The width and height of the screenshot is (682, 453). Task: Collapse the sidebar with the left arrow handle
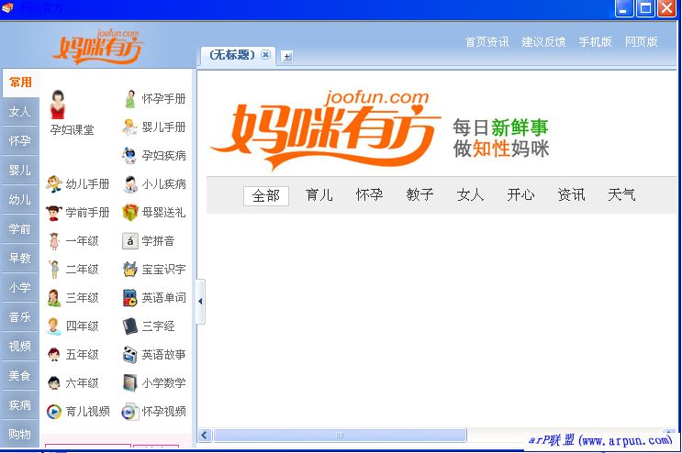pos(200,302)
